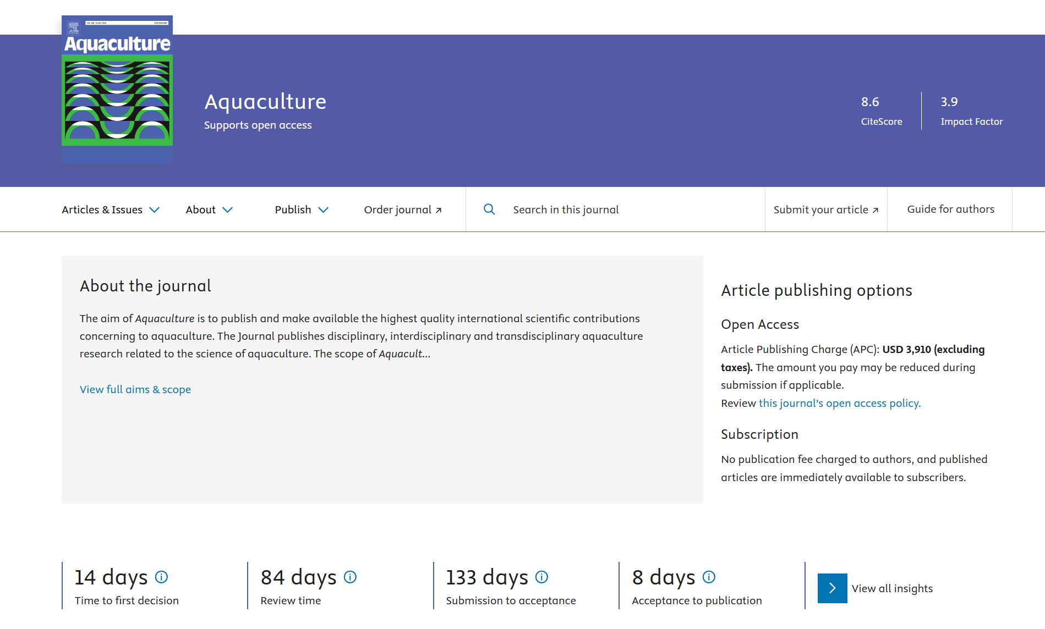Viewport: 1045px width, 629px height.
Task: Click the Article publishing options heading
Action: click(x=817, y=290)
